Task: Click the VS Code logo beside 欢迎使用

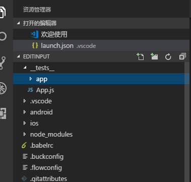Action: click(35, 34)
